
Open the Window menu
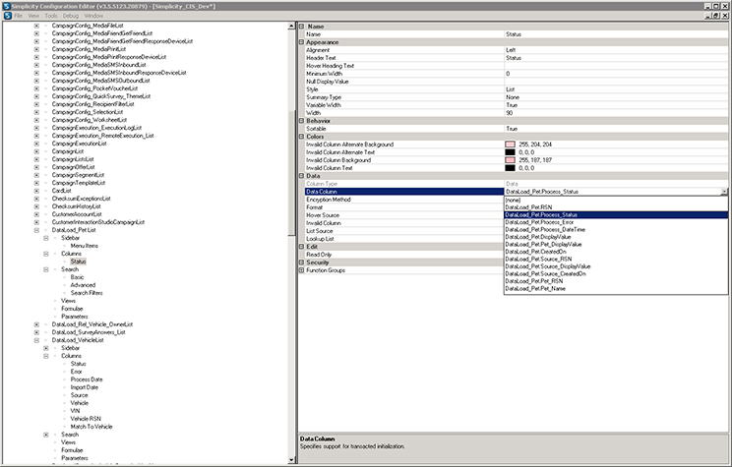click(93, 16)
